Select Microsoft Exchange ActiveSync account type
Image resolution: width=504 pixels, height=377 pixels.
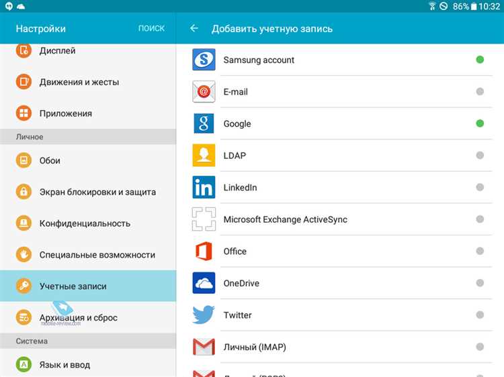pyautogui.click(x=285, y=219)
